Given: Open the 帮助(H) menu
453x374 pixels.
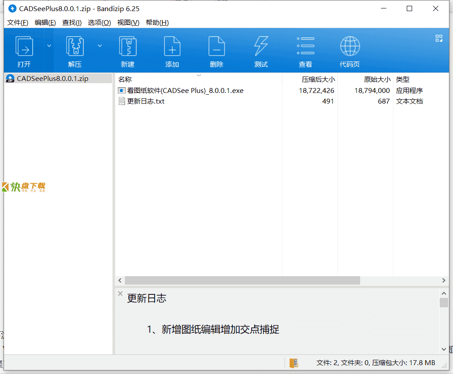Looking at the screenshot, I should tap(157, 23).
